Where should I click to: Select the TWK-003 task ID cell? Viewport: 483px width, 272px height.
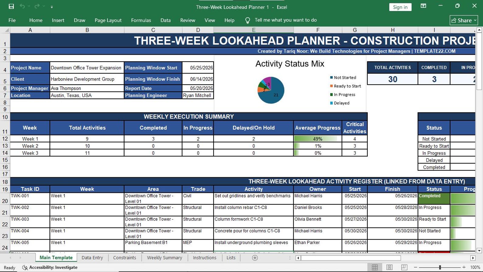click(30, 222)
